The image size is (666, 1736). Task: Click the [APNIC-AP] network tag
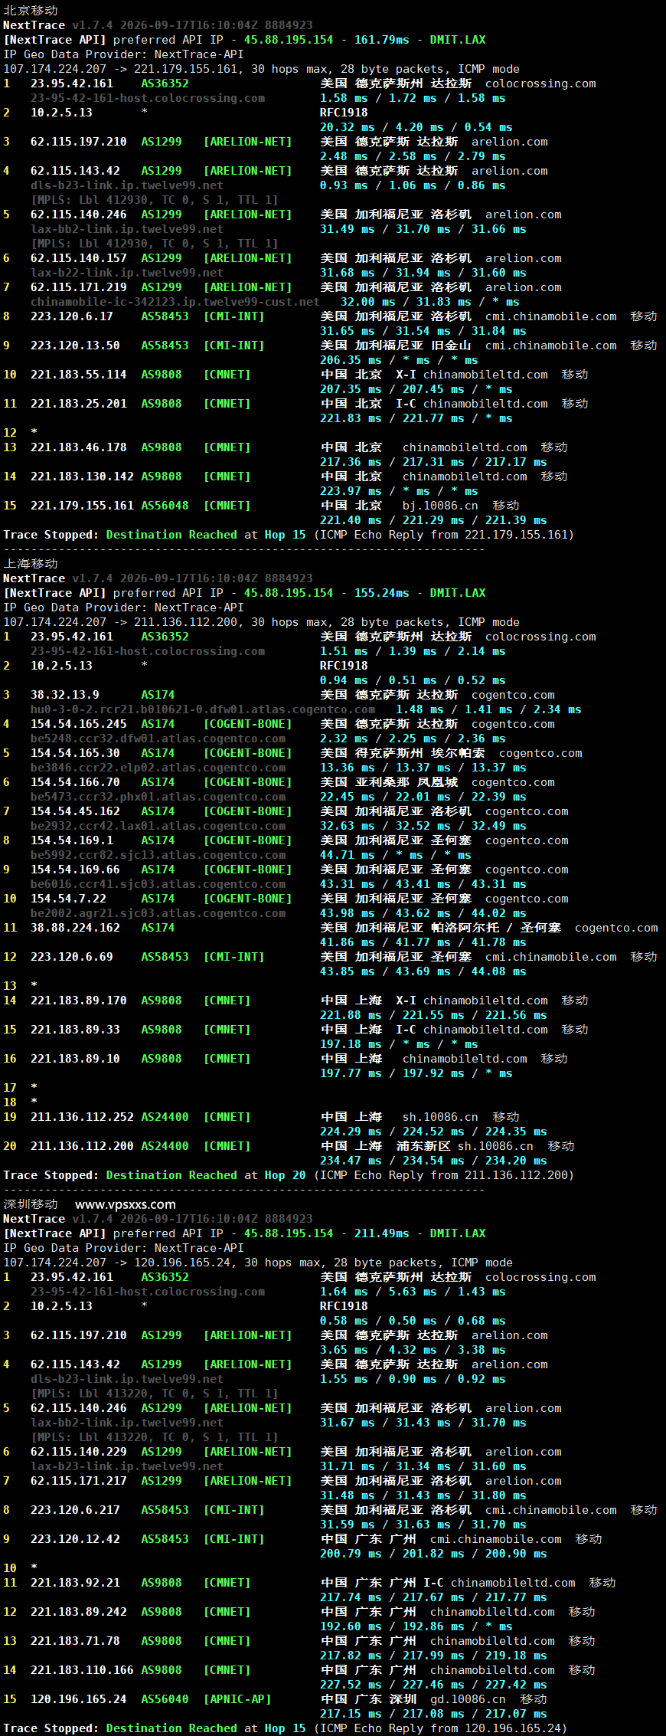coord(237,1699)
